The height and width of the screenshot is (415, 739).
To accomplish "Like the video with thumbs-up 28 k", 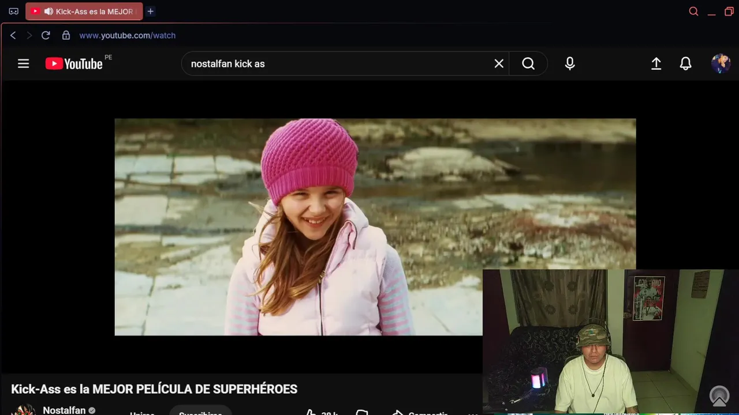I will point(322,412).
